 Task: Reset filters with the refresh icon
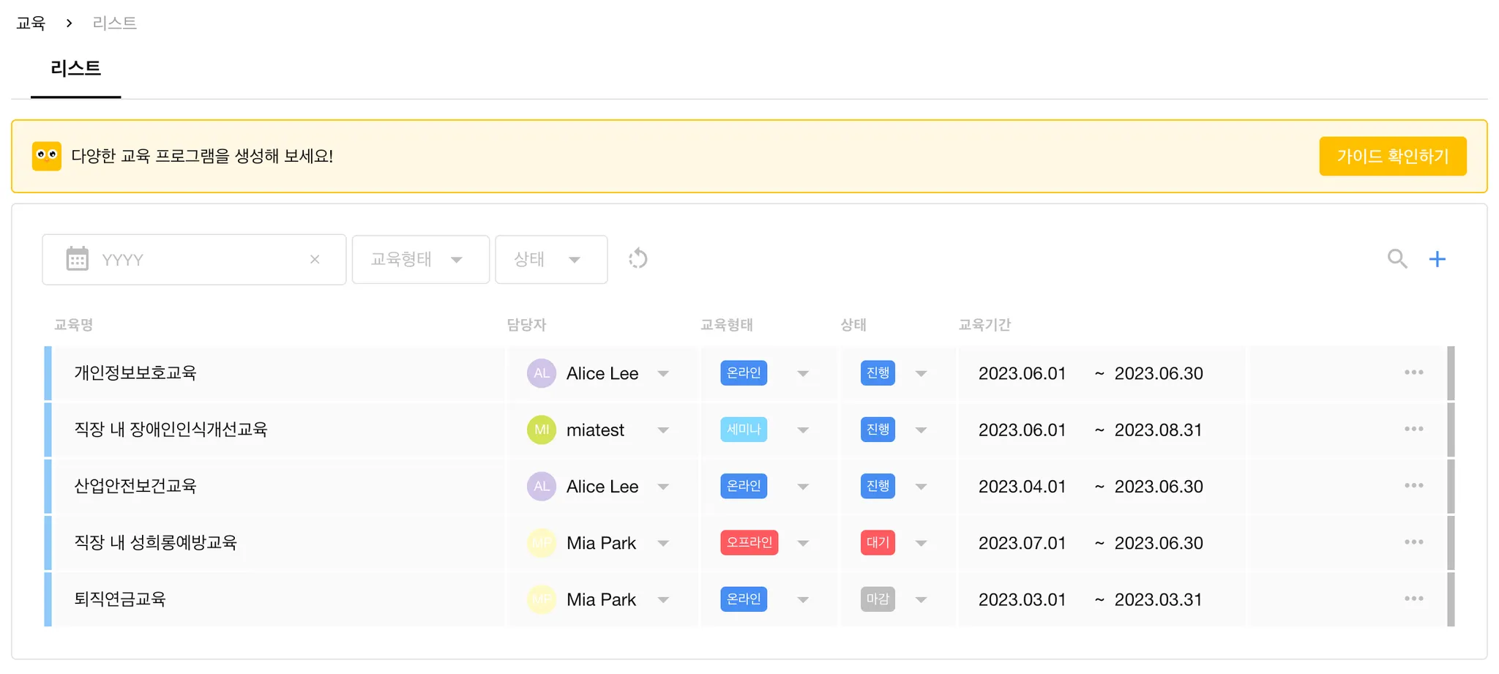(x=638, y=259)
